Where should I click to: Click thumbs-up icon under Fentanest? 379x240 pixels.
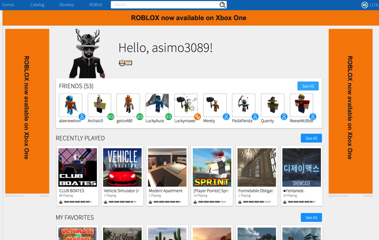coord(285,202)
